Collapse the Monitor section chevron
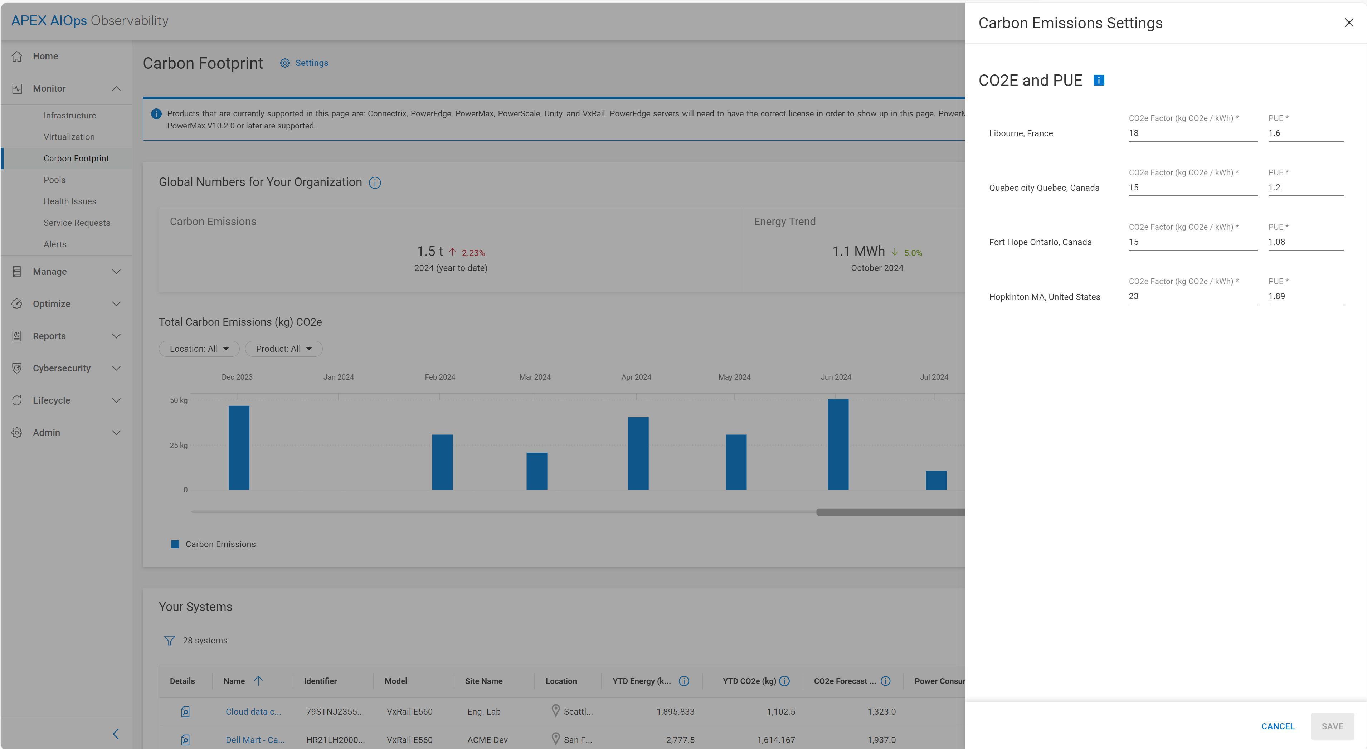 [x=116, y=89]
